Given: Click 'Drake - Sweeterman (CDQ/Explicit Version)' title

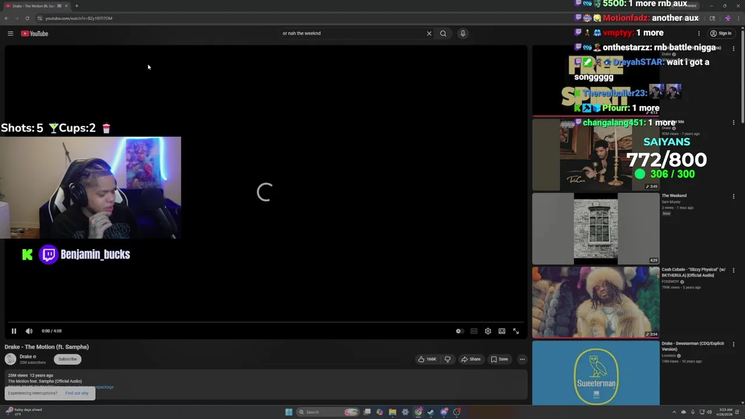Looking at the screenshot, I should pos(693,346).
